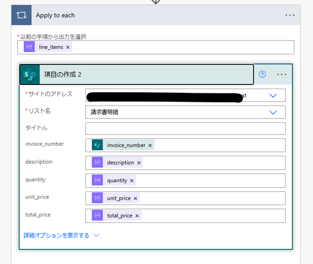Click the unit_price input field area
The image size is (313, 264).
(185, 198)
